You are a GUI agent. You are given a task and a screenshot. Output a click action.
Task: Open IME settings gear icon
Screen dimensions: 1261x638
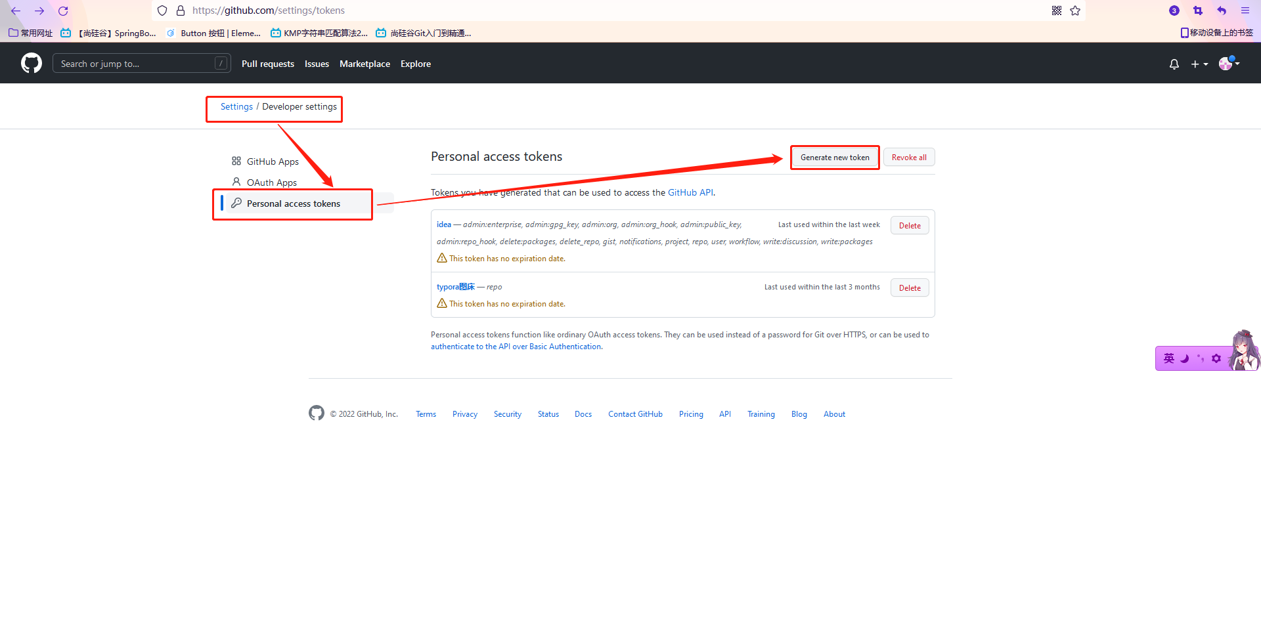[x=1216, y=358]
